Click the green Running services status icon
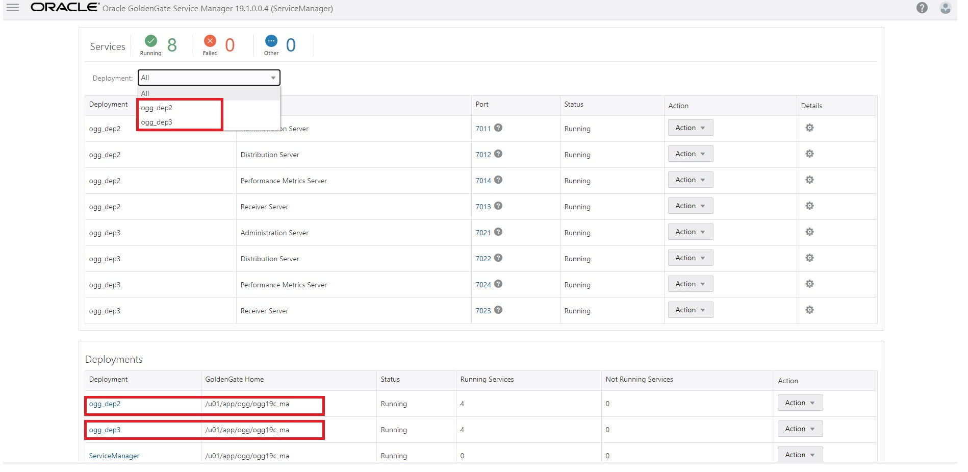This screenshot has width=968, height=472. (x=151, y=41)
